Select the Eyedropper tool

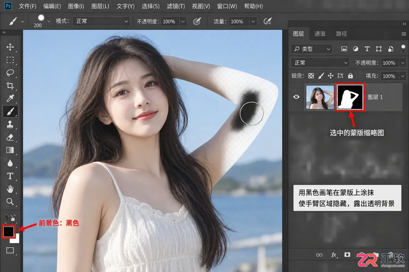tap(10, 98)
